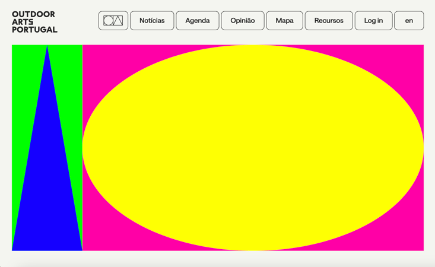Switch site language using the en button

(x=409, y=21)
